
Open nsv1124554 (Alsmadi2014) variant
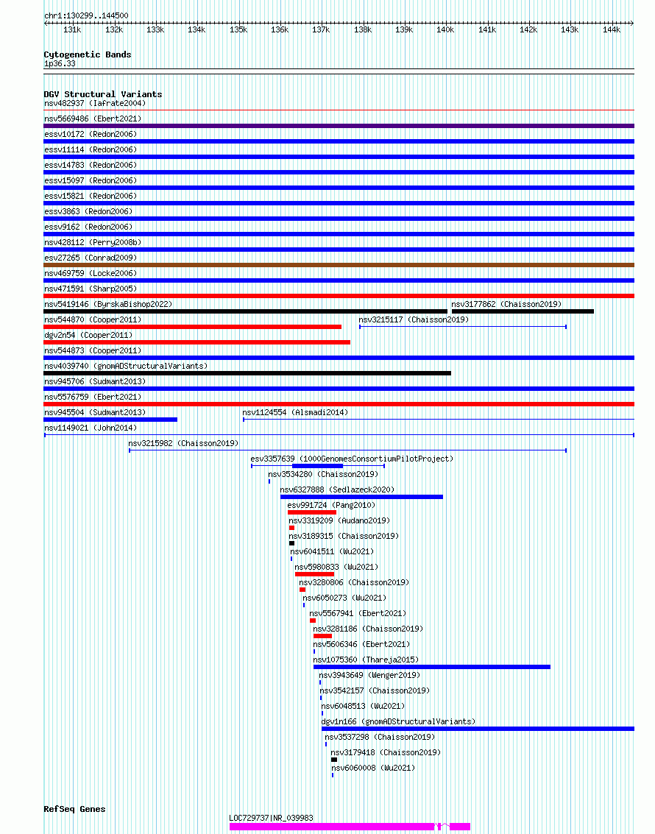(295, 412)
